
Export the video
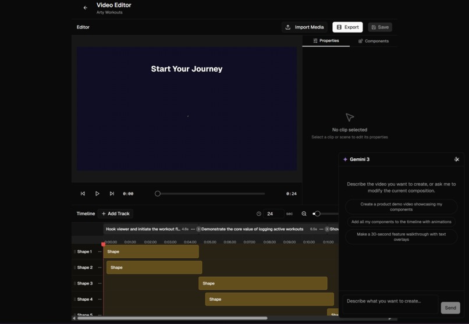point(347,27)
